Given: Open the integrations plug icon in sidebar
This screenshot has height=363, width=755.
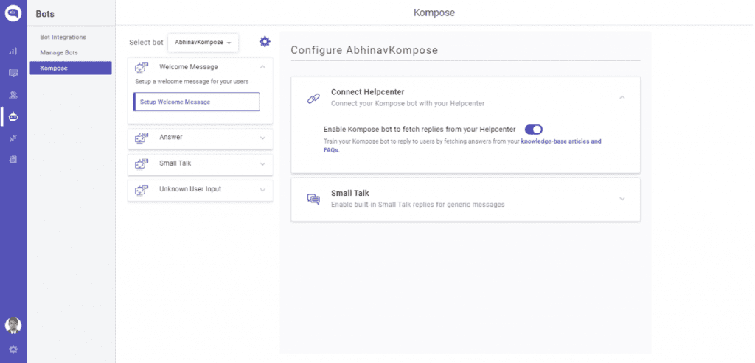Looking at the screenshot, I should tap(13, 138).
